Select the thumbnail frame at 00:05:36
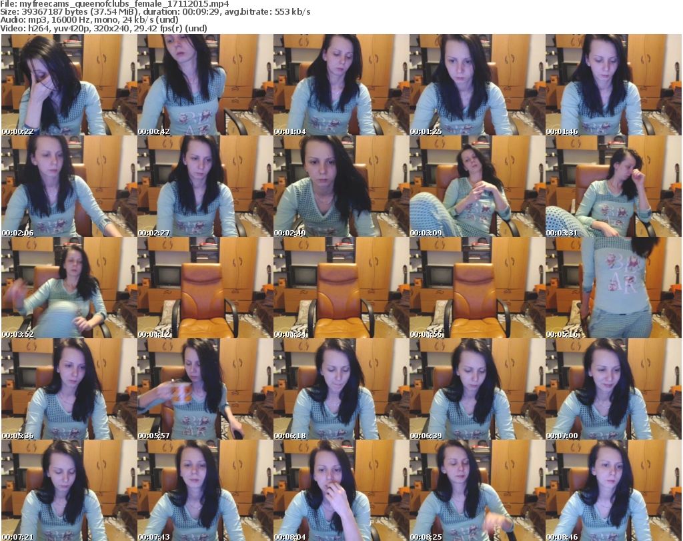 click(69, 389)
